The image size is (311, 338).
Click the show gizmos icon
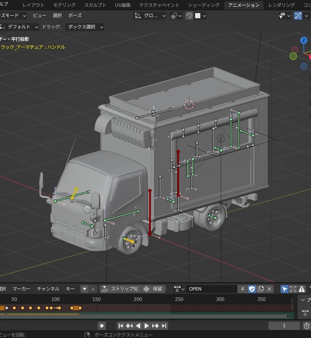298,16
